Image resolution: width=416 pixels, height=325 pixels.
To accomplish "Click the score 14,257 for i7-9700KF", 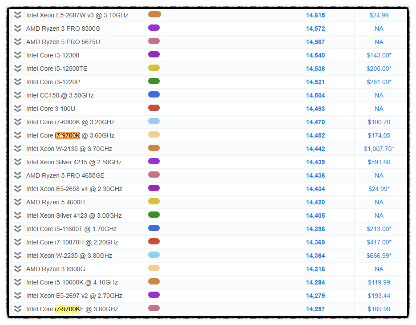I will pos(315,309).
